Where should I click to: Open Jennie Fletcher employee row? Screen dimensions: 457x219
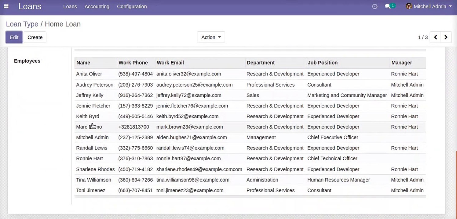[x=250, y=106]
